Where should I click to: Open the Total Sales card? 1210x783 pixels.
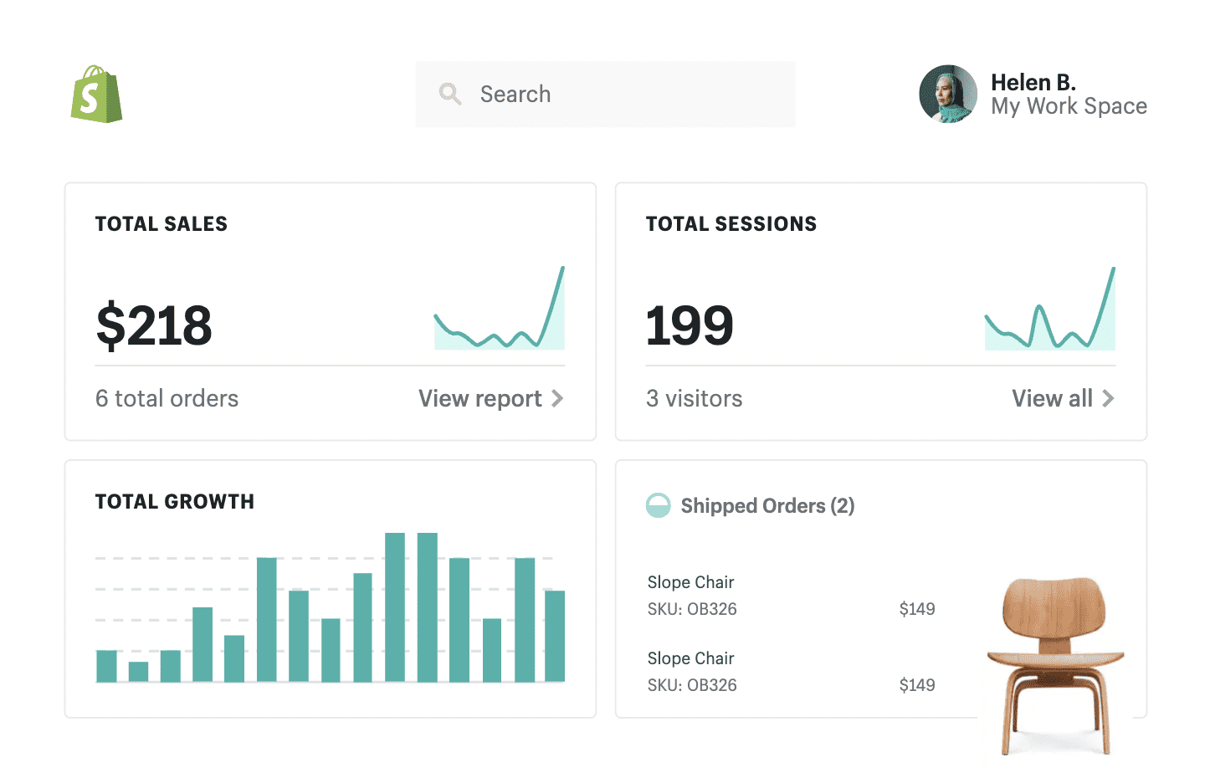tap(330, 311)
